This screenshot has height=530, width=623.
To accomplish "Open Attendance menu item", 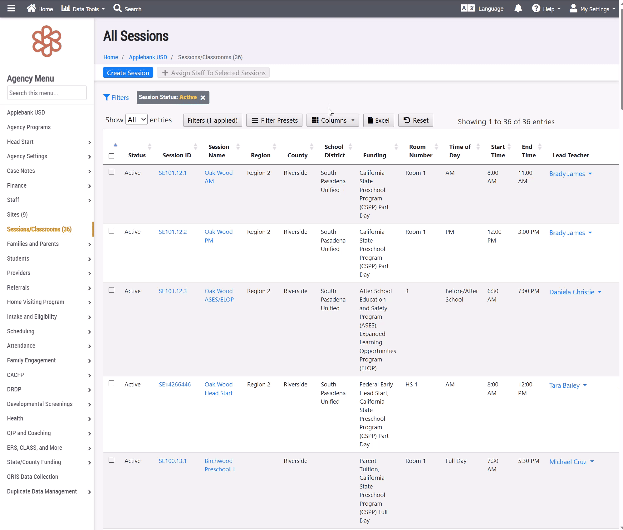I will click(21, 346).
